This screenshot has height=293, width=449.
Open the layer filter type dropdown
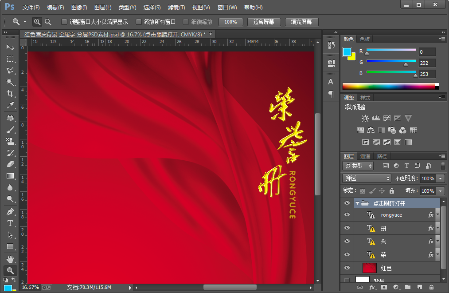click(x=359, y=166)
